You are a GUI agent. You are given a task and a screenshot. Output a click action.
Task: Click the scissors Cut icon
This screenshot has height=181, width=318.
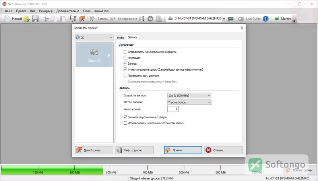(46, 19)
